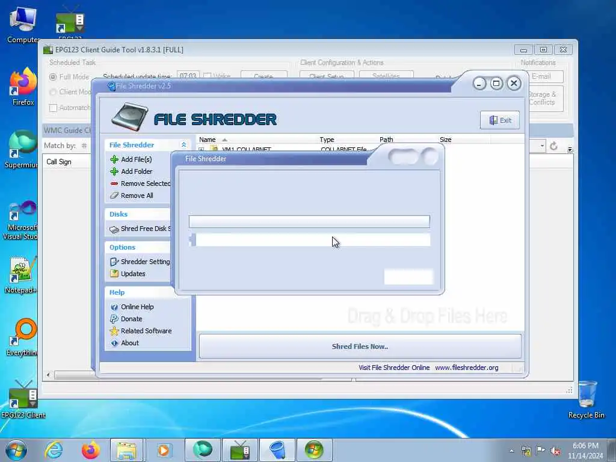The height and width of the screenshot is (462, 616).
Task: Select the EPG123 Client desktop shortcut
Action: pyautogui.click(x=23, y=399)
